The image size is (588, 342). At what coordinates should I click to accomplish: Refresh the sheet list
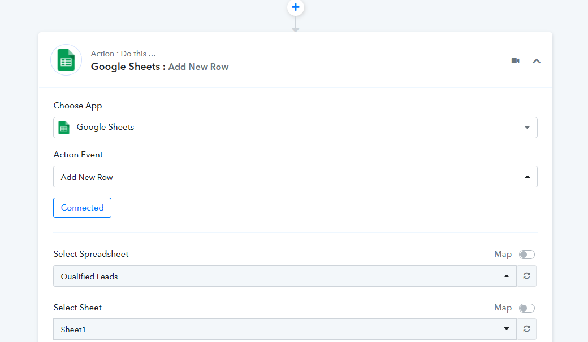(526, 329)
